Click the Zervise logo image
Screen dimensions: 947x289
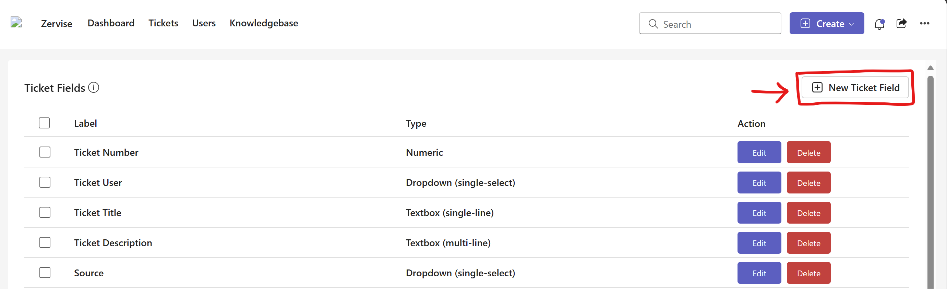click(x=16, y=23)
